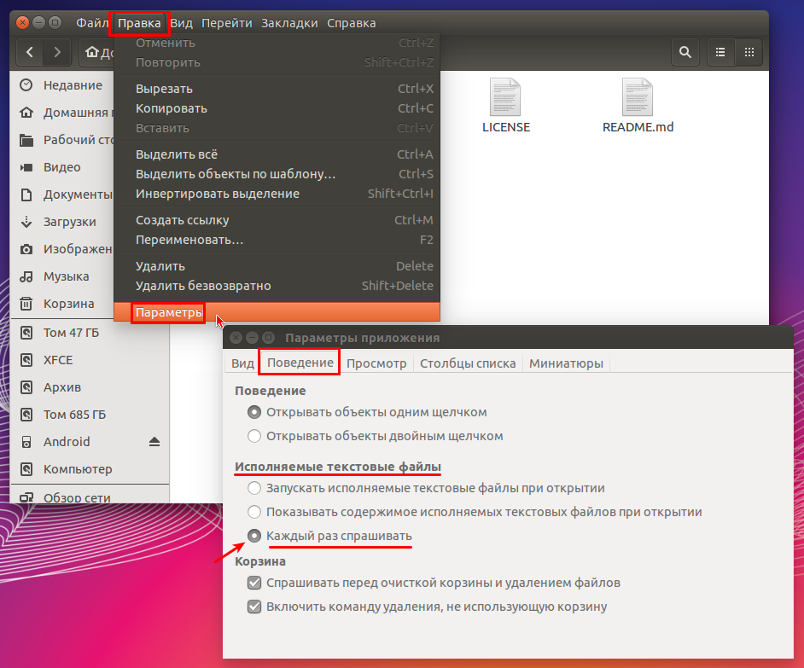The width and height of the screenshot is (804, 668).
Task: Click the Архив drive icon
Action: tap(26, 387)
